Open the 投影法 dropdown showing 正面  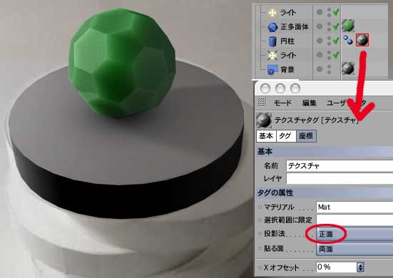click(x=354, y=234)
